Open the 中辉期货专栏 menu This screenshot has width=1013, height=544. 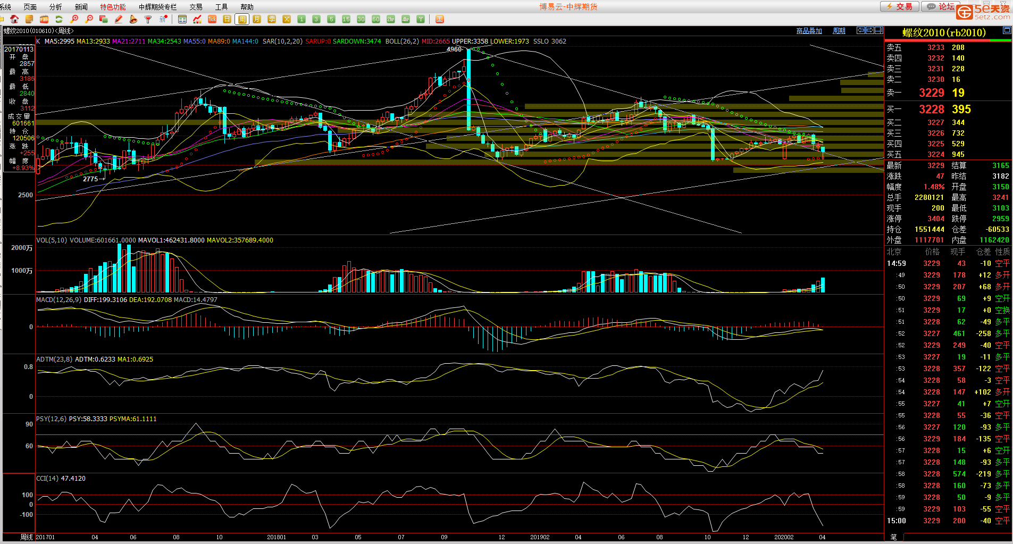pos(157,7)
